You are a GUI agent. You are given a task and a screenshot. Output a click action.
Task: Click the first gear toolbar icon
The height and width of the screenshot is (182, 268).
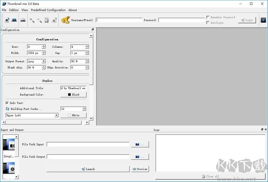pyautogui.click(x=7, y=20)
